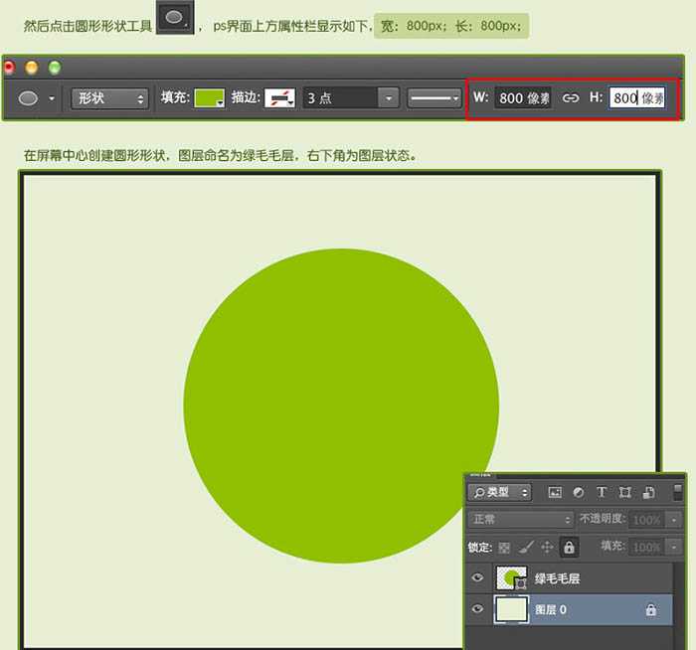Filter layers by shape layer icon
This screenshot has height=650, width=696.
625,492
